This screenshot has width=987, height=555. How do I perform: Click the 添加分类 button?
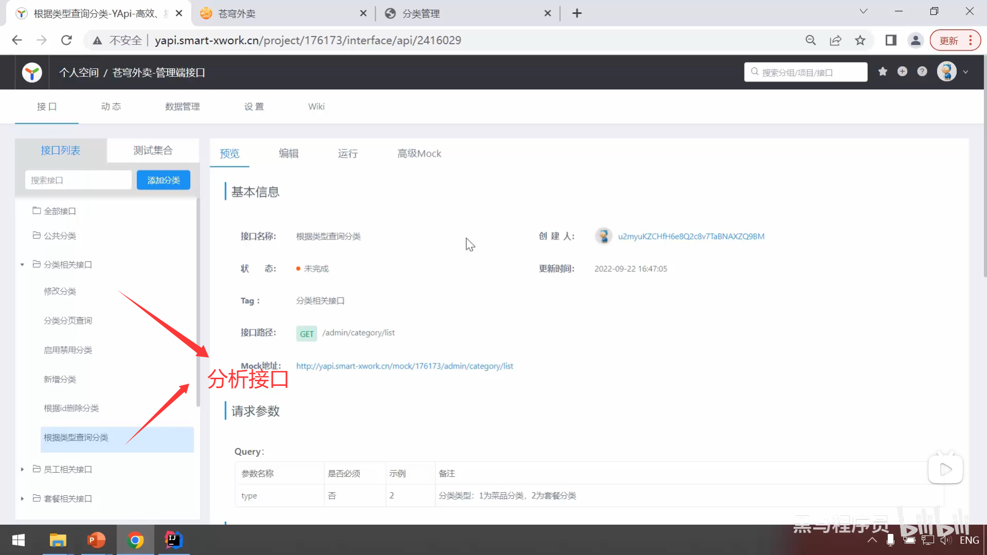[163, 180]
